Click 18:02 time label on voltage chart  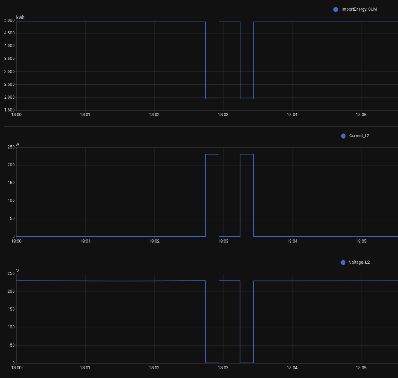coord(154,368)
